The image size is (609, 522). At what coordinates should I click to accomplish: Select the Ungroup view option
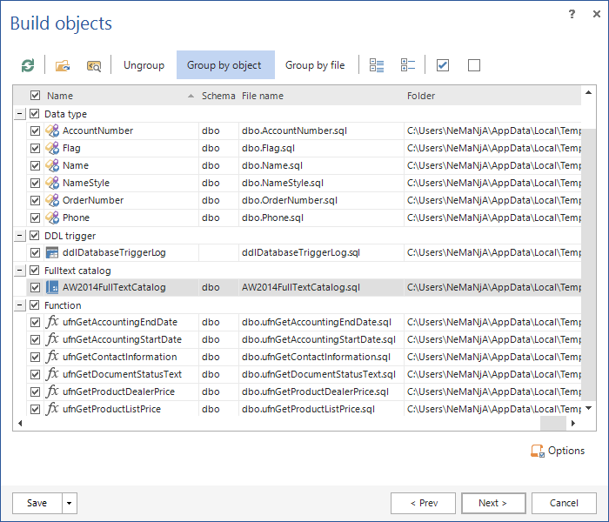(x=144, y=65)
